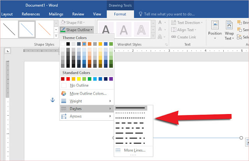Image resolution: width=249 pixels, height=161 pixels.
Task: Pick the yellow standard color swatch
Action: coord(79,79)
